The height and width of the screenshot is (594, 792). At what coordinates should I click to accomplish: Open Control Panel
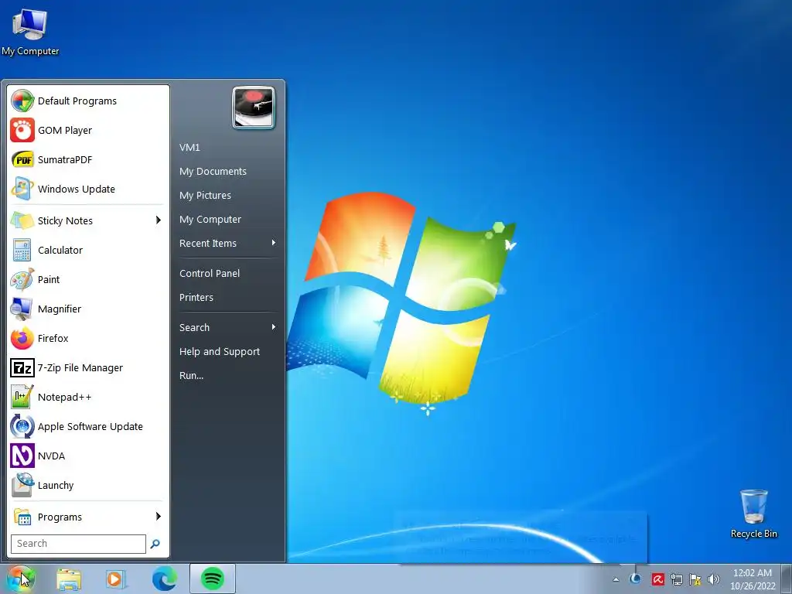click(210, 273)
